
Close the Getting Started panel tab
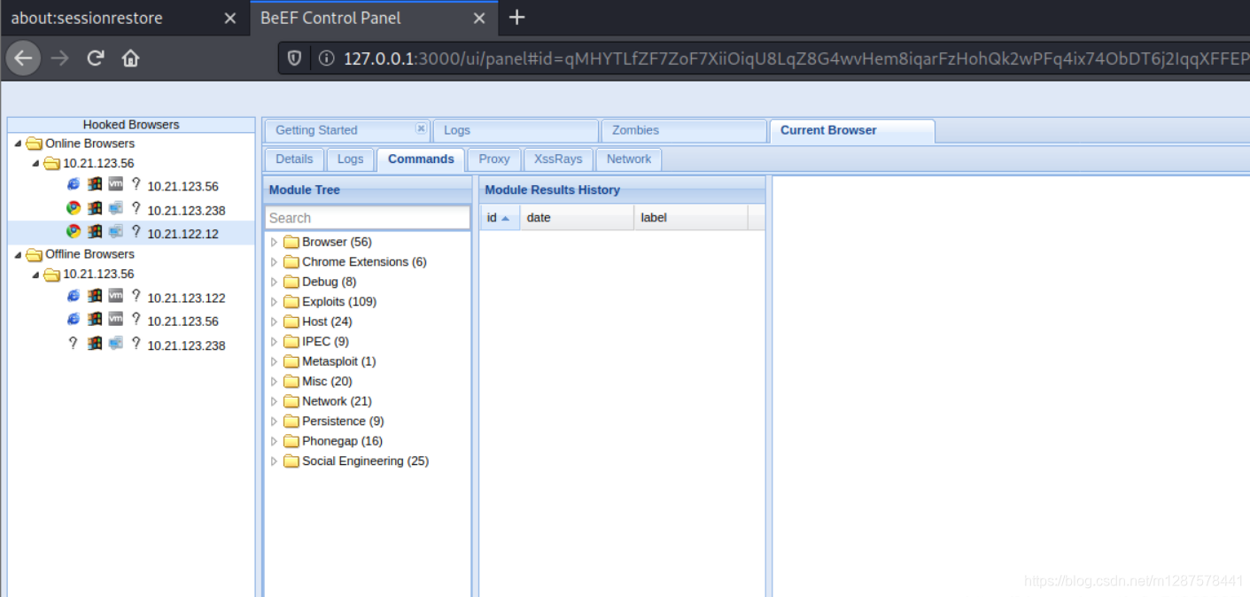point(421,128)
